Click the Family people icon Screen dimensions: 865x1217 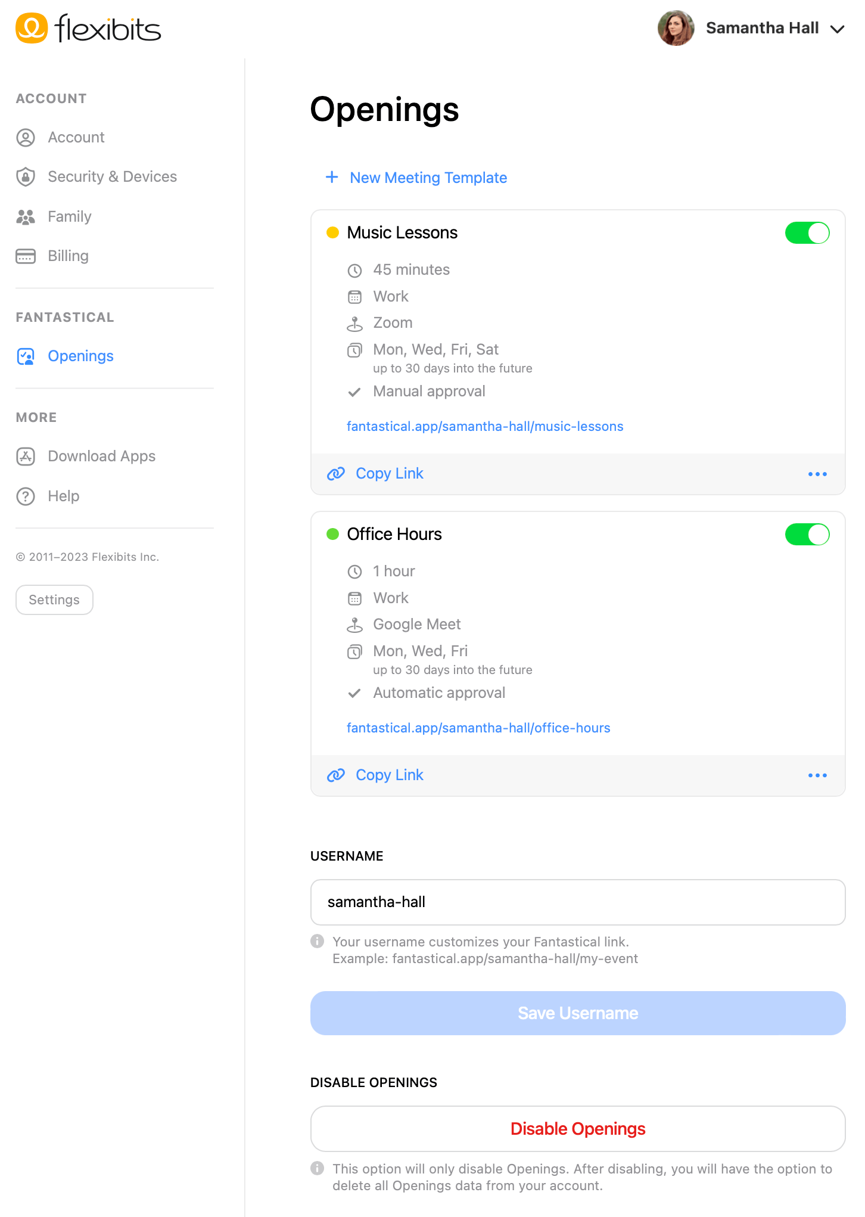click(x=26, y=217)
